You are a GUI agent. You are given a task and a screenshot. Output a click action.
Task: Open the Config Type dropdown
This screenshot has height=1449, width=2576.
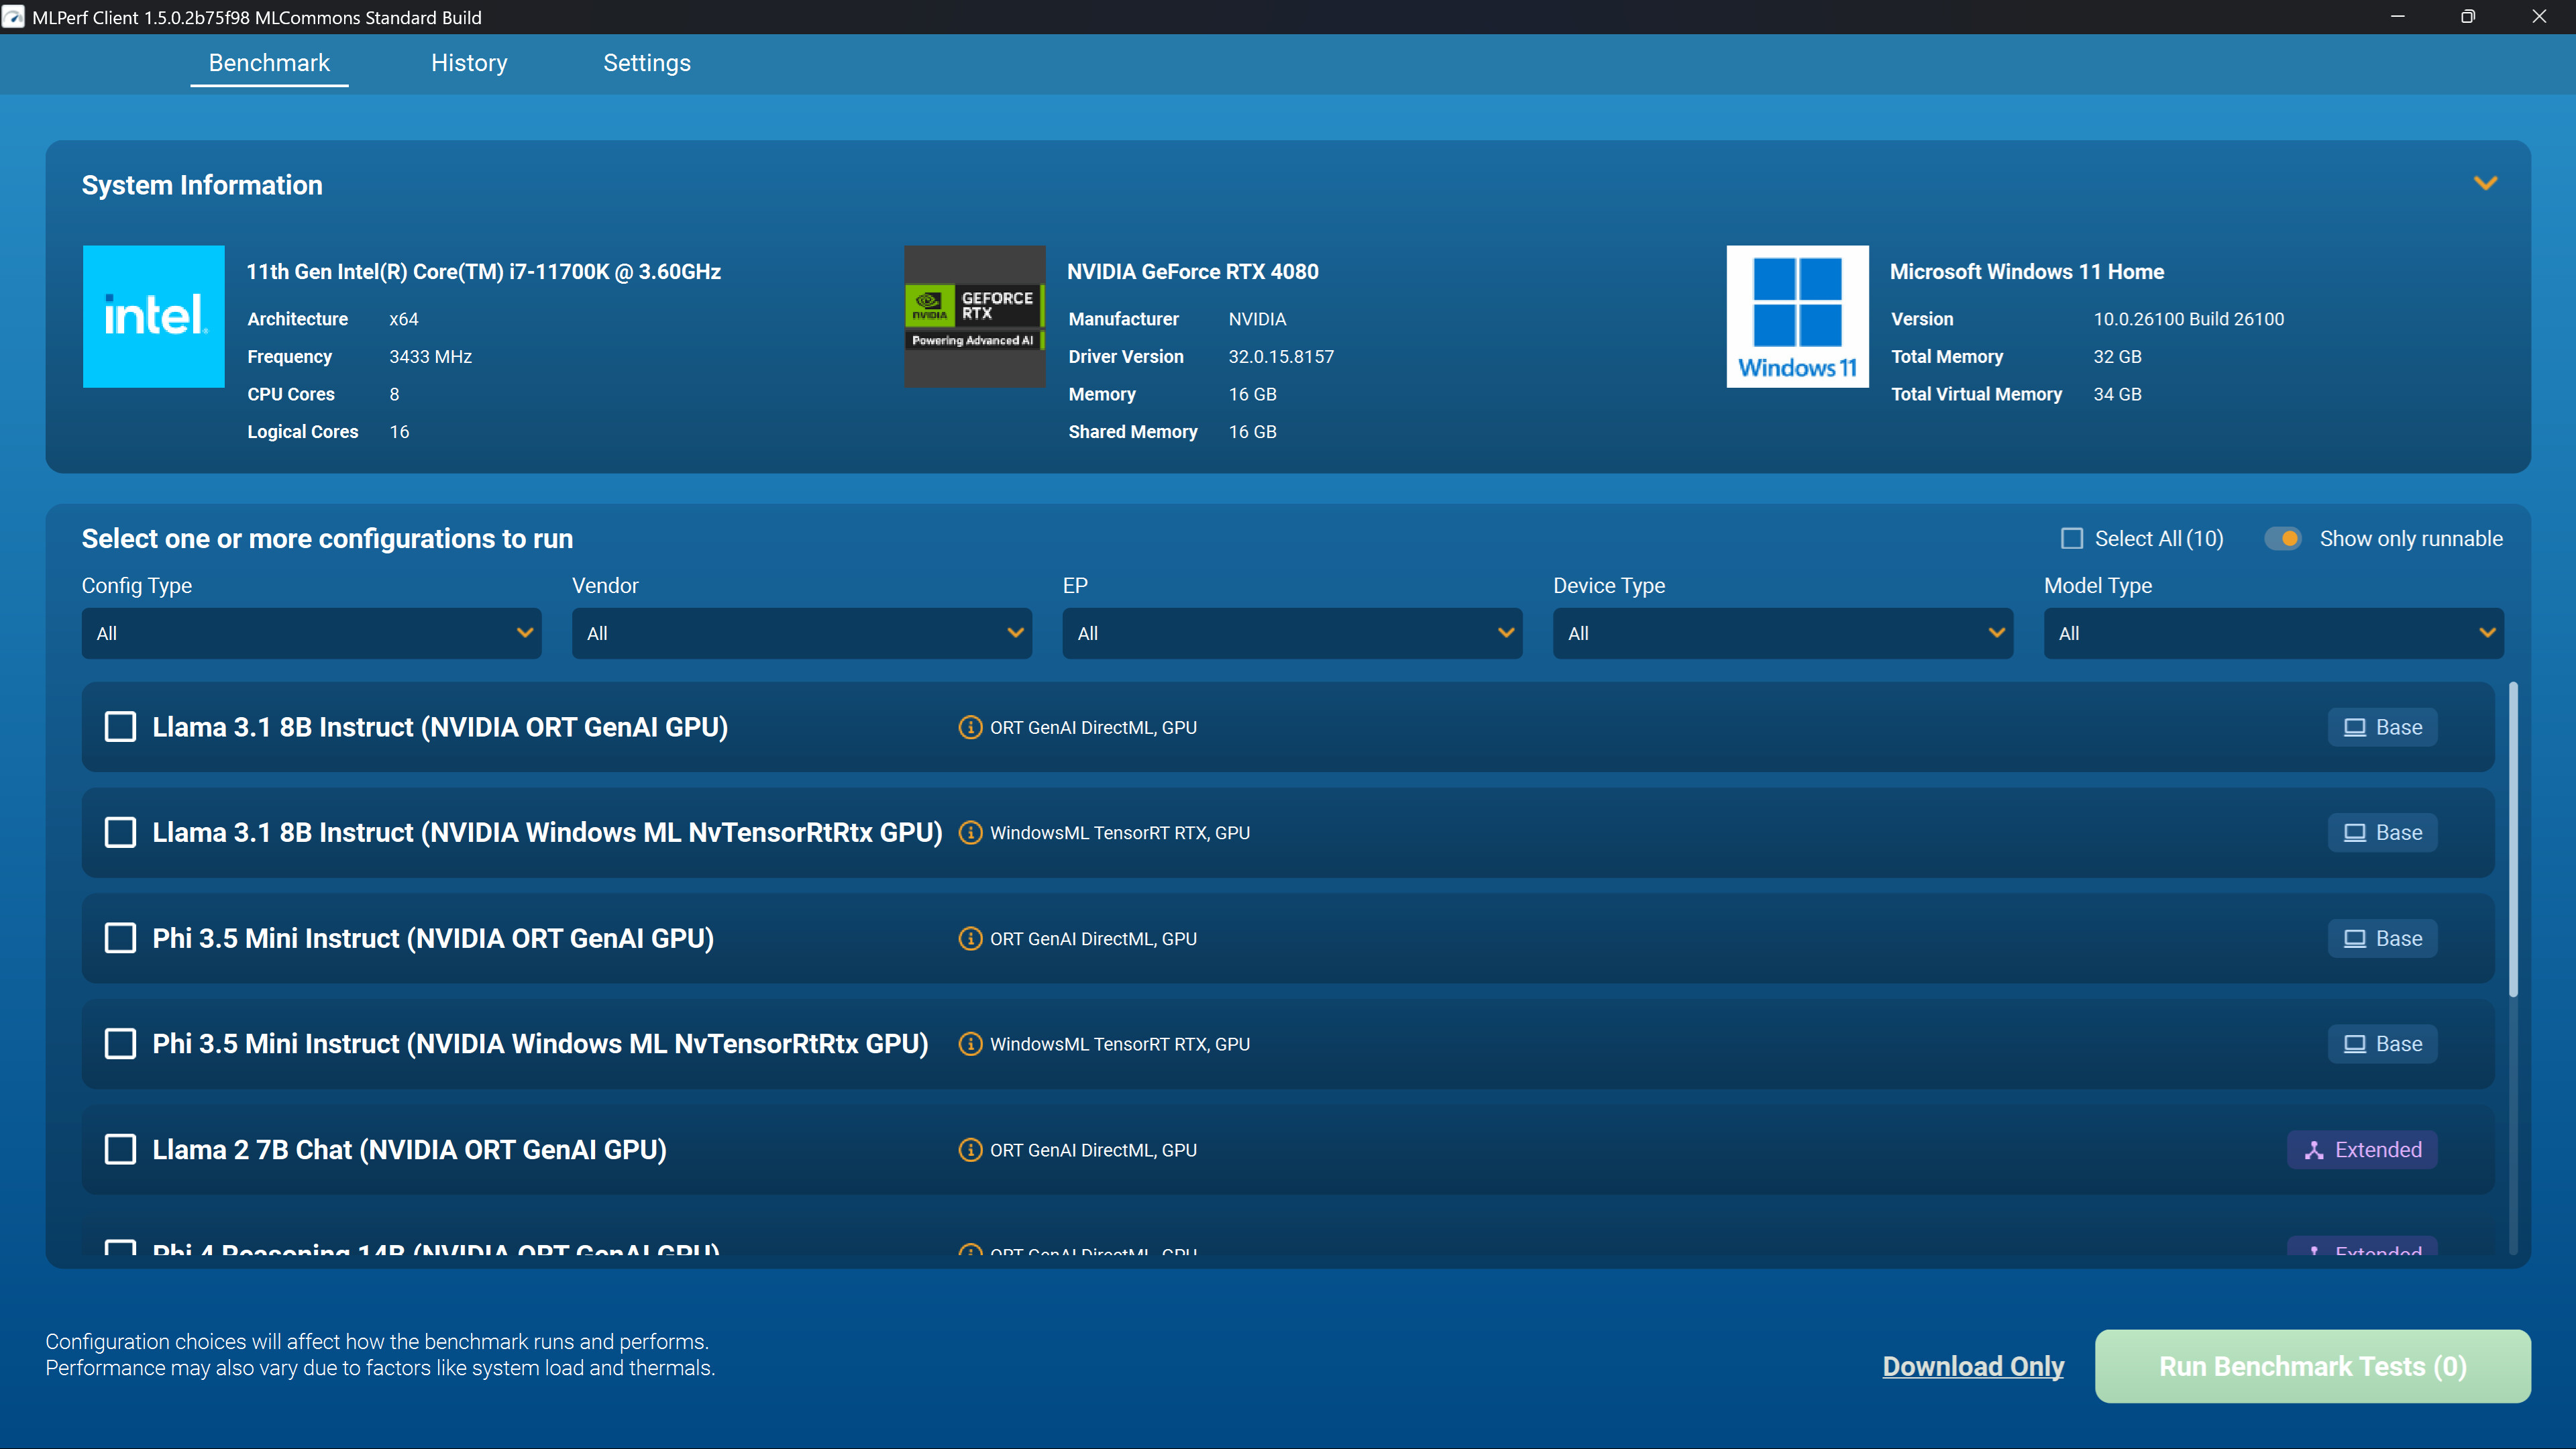[312, 633]
